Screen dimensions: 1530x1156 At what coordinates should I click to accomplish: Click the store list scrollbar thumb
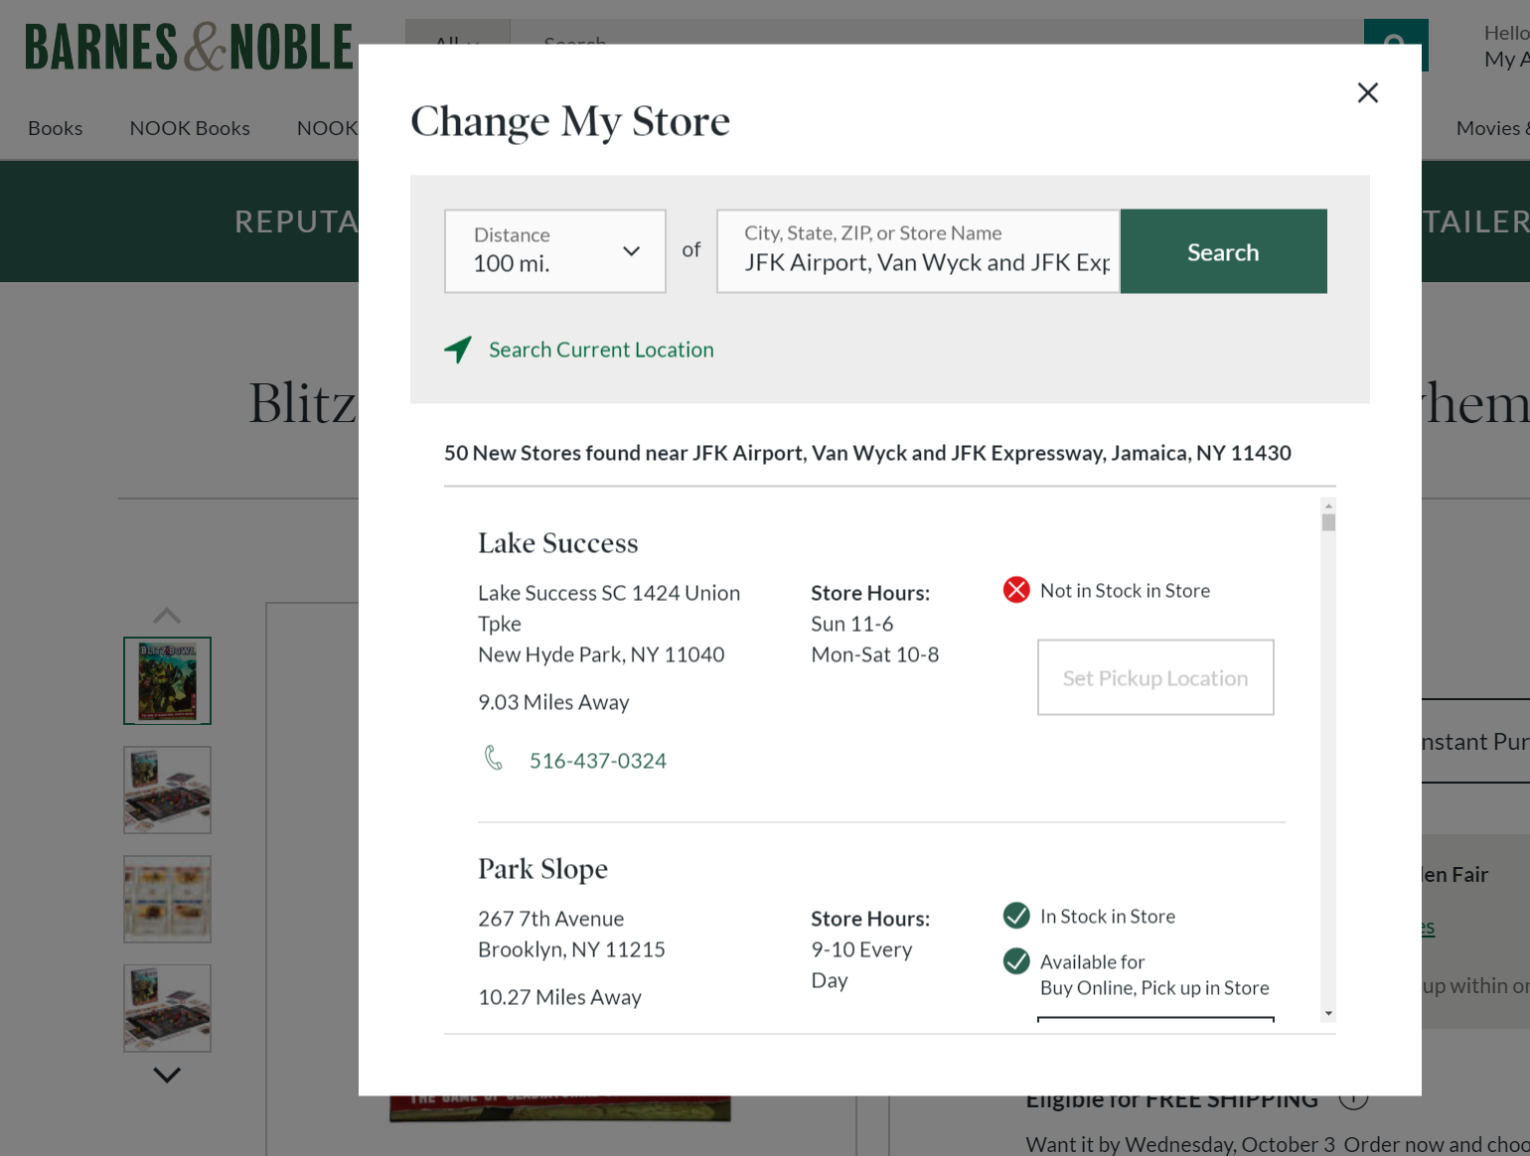coord(1328,522)
